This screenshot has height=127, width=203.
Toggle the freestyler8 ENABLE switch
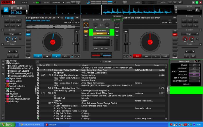pyautogui.click(x=194, y=65)
